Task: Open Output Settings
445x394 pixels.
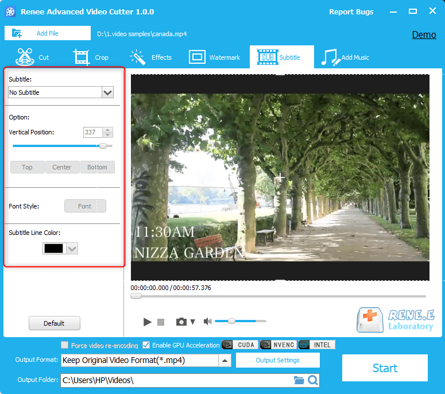Action: (x=277, y=360)
